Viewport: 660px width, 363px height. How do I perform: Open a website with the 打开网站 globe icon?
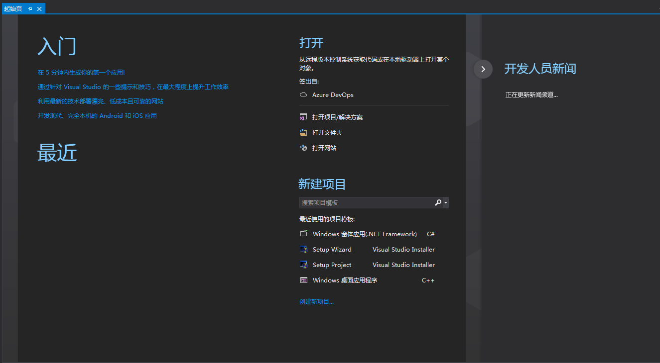click(x=304, y=148)
